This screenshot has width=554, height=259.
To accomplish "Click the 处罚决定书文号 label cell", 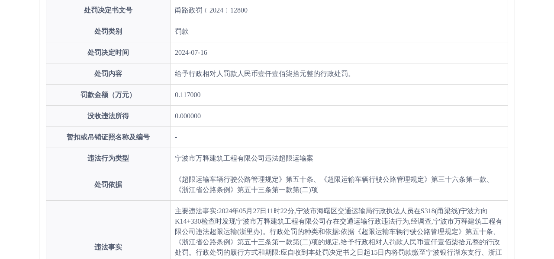I will pyautogui.click(x=108, y=10).
